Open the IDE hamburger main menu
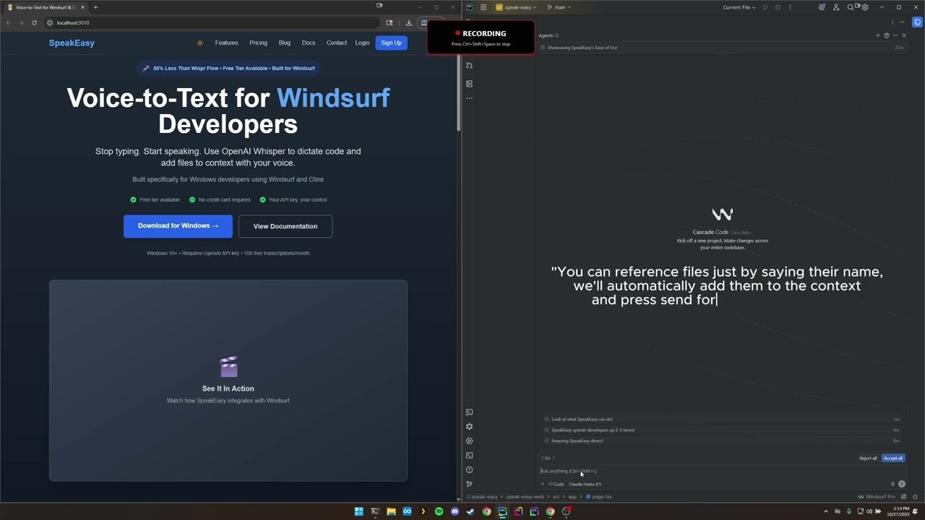 483,7
